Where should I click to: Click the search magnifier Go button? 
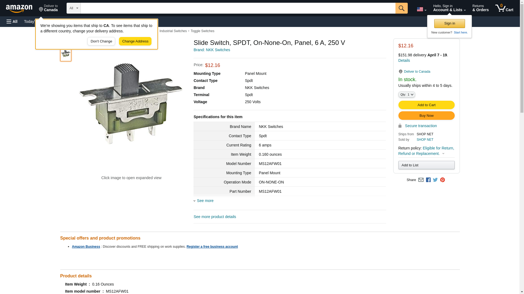tap(401, 8)
